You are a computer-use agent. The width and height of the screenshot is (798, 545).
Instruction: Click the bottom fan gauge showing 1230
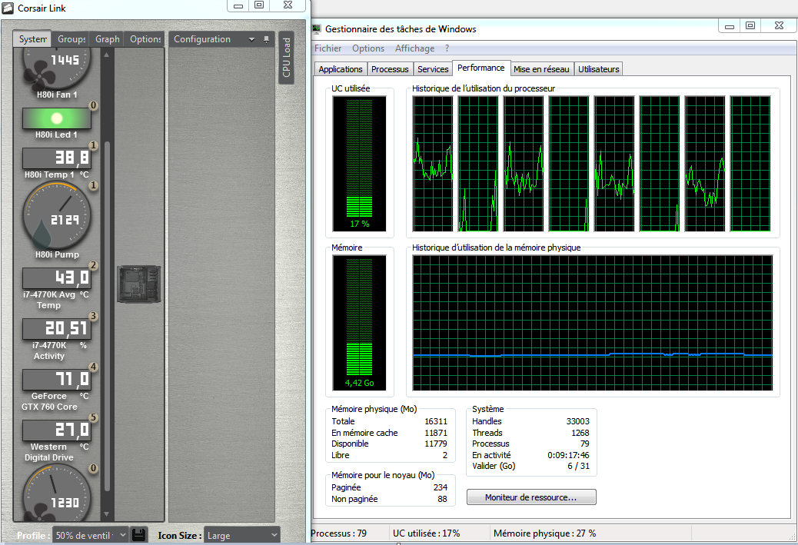pyautogui.click(x=57, y=493)
